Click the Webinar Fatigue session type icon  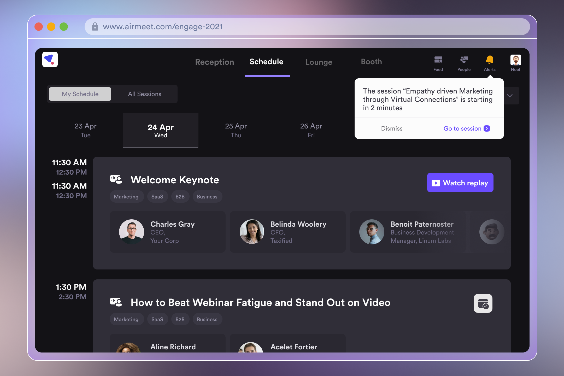click(x=116, y=302)
